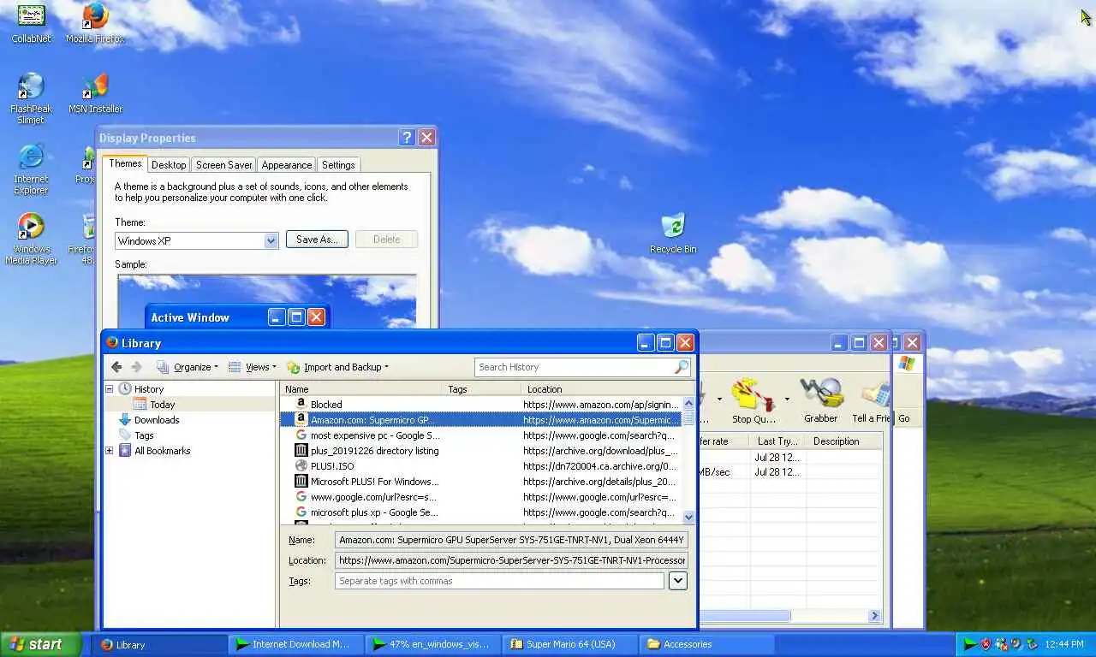Image resolution: width=1096 pixels, height=657 pixels.
Task: Switch to the Screen Saver tab
Action: coord(223,165)
